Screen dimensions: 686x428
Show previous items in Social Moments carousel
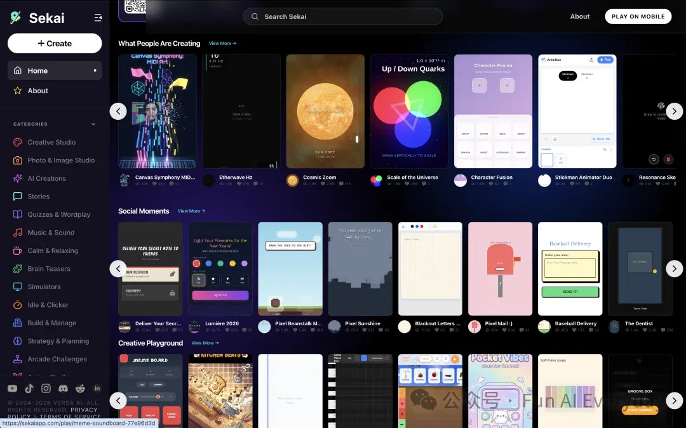[118, 269]
